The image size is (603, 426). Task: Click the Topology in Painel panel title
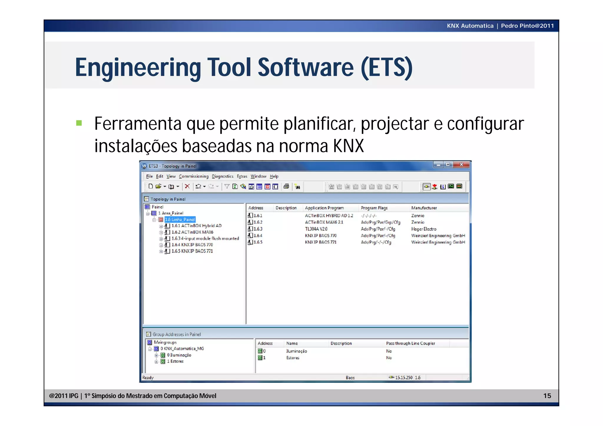tap(168, 199)
